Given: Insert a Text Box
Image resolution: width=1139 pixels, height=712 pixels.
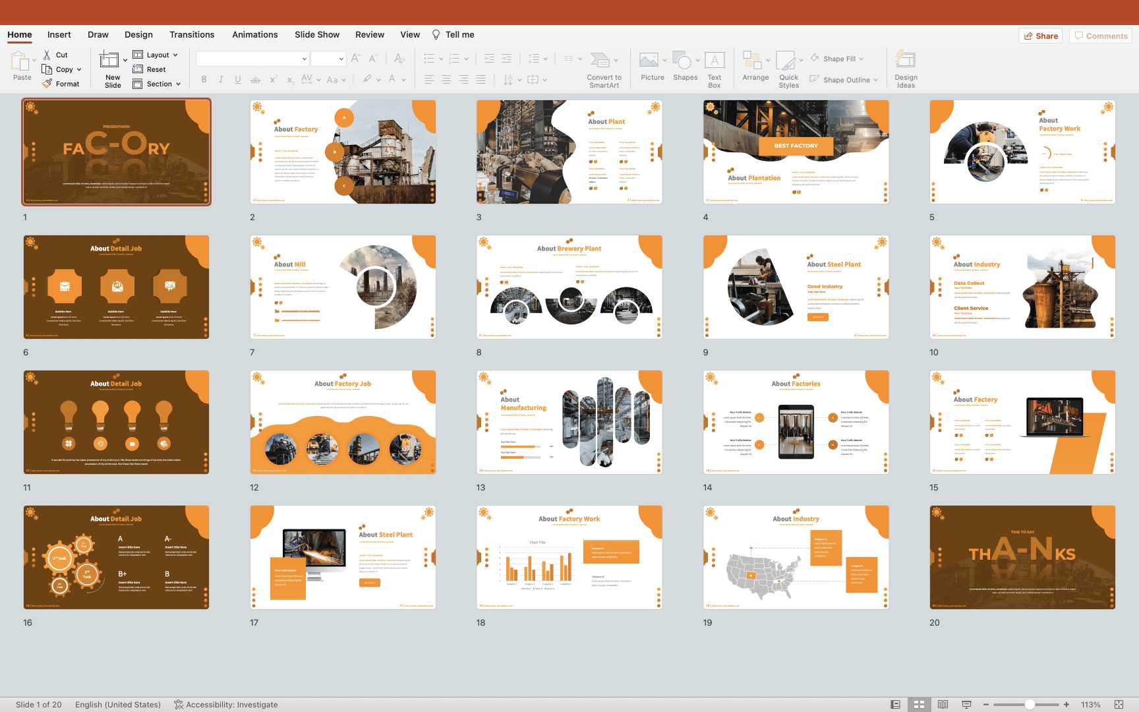Looking at the screenshot, I should 715,61.
